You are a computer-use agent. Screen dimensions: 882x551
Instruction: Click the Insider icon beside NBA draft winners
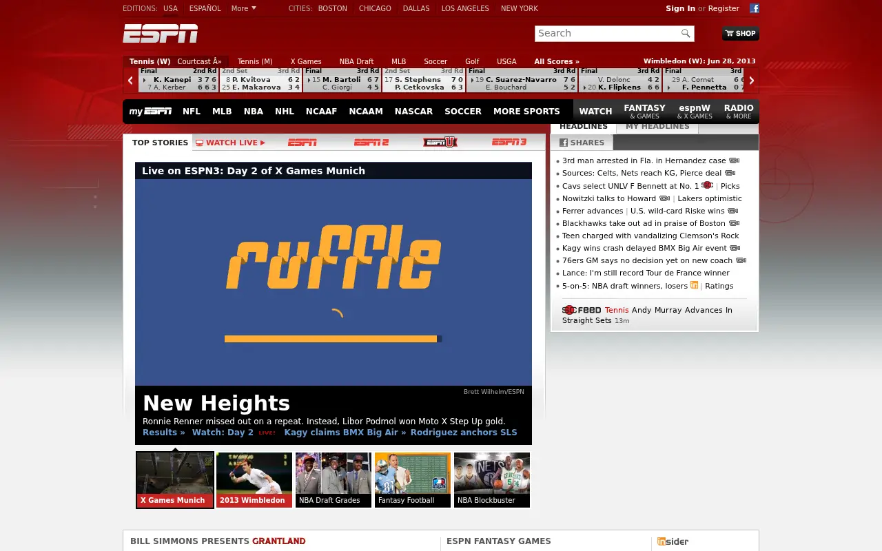(695, 285)
